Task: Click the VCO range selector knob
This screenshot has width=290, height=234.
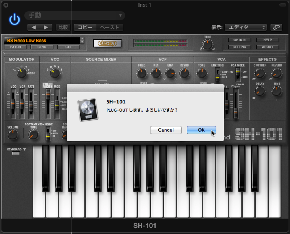Action: (x=55, y=73)
